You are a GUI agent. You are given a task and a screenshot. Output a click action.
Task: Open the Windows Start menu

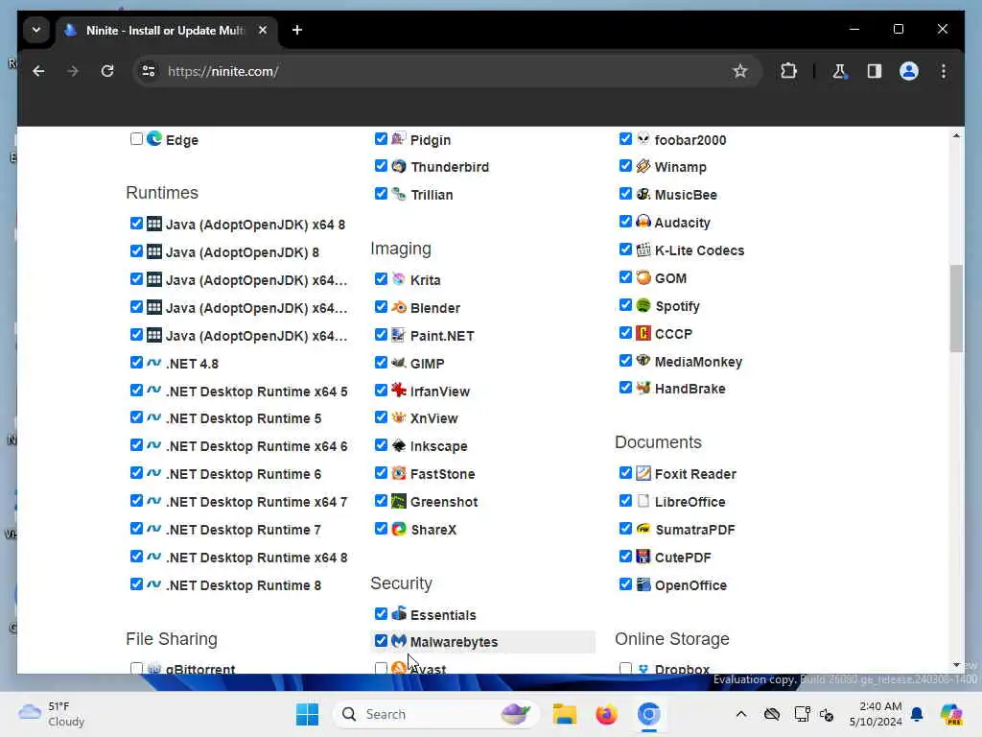pos(307,714)
